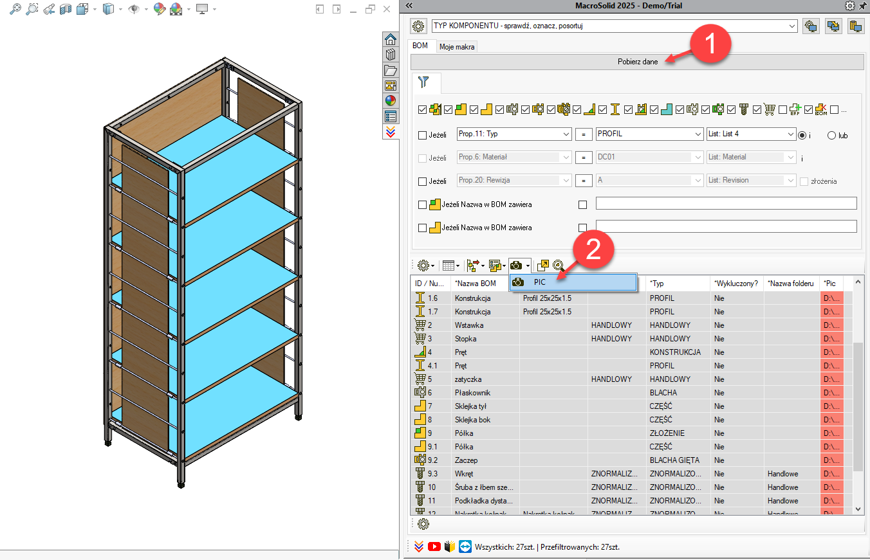Open the File Explorer folder tab
870x560 pixels.
coord(391,71)
